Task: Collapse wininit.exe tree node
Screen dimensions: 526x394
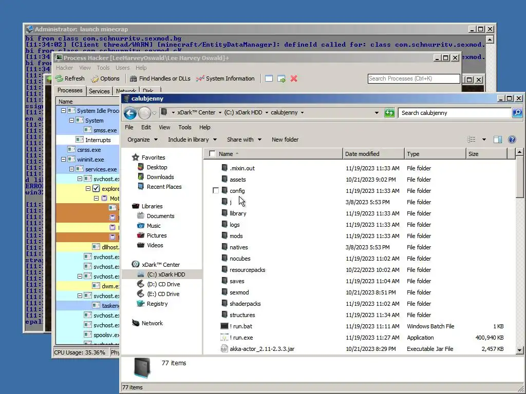Action: pyautogui.click(x=63, y=160)
